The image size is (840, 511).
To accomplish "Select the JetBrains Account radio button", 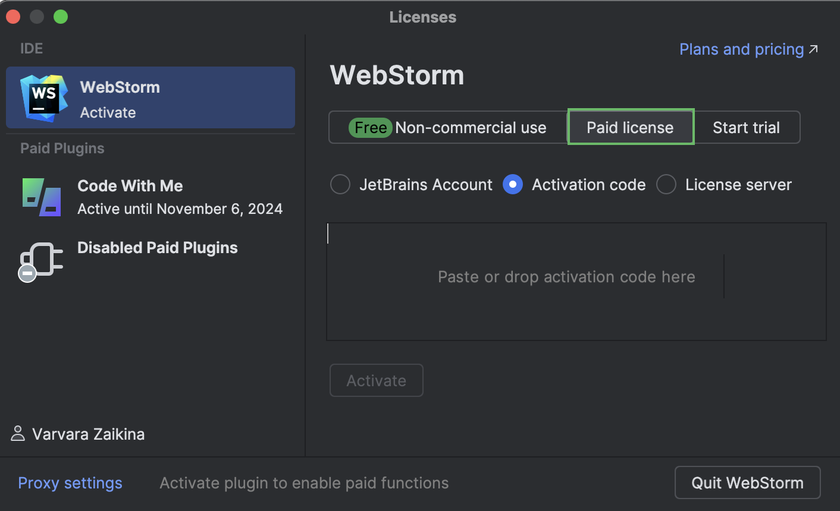I will coord(340,184).
